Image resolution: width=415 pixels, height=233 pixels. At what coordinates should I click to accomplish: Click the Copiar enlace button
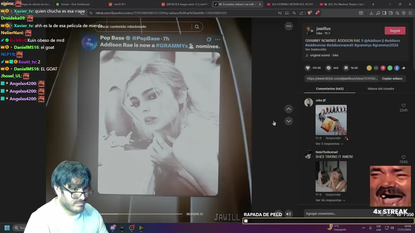click(x=392, y=79)
